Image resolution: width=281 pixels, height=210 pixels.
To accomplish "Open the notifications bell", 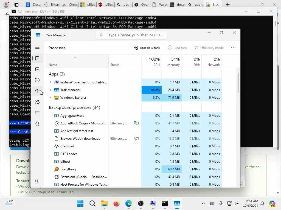I will (x=262, y=203).
